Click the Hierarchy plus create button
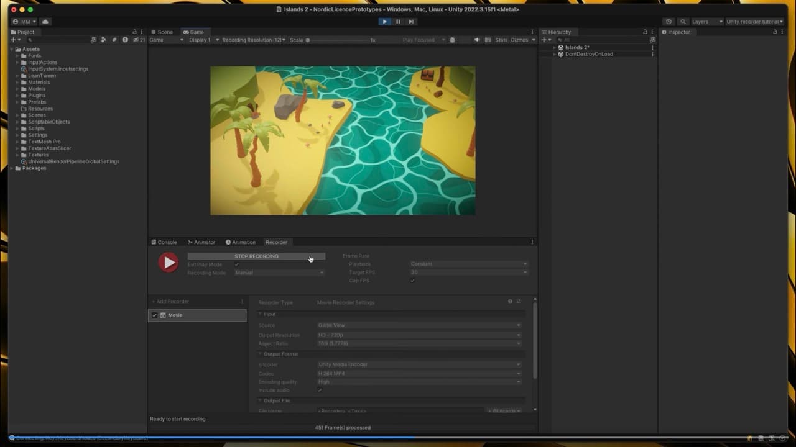The height and width of the screenshot is (447, 796). (x=545, y=40)
